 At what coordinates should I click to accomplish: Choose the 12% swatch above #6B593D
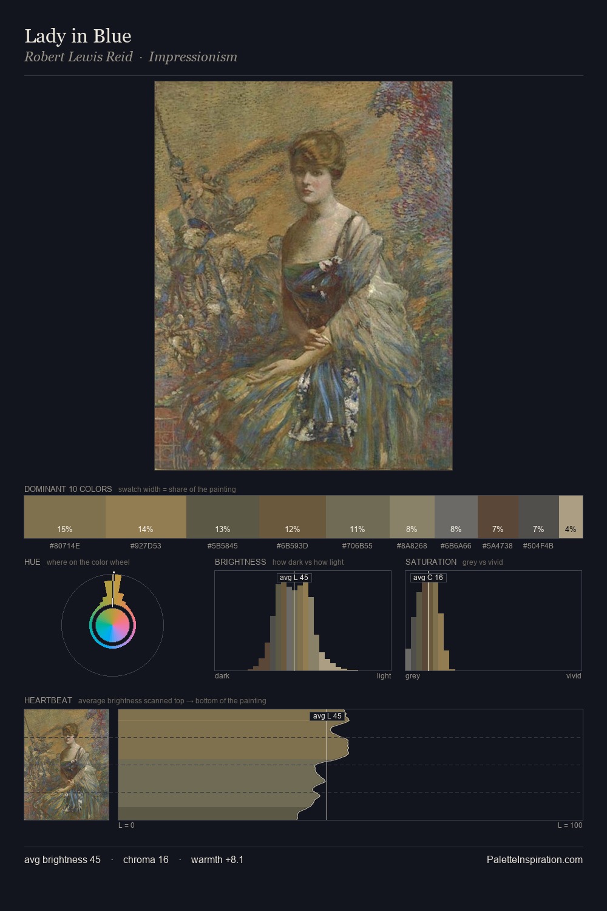[x=293, y=517]
